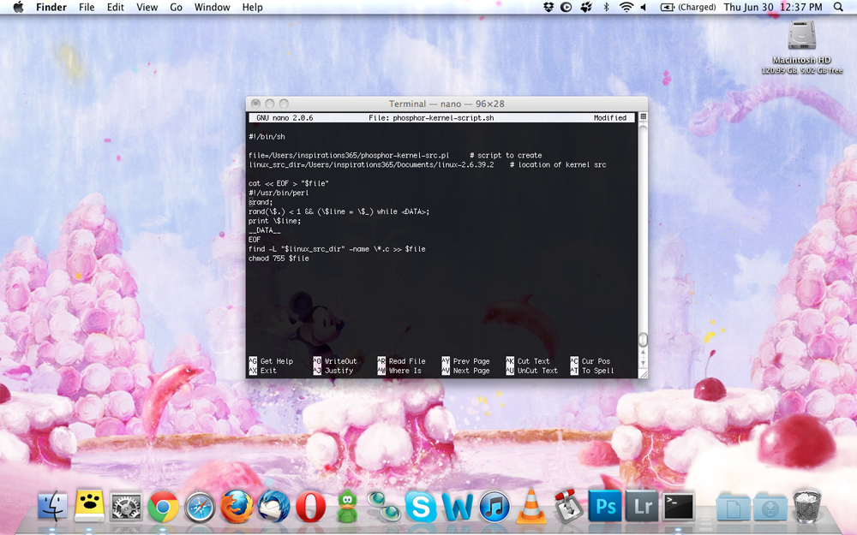Open the Apple menu

(18, 7)
